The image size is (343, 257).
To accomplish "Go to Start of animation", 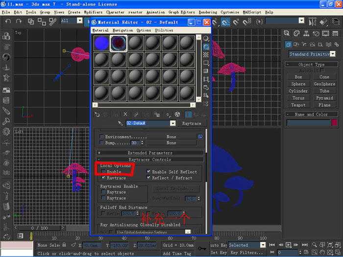I will click(272, 245).
